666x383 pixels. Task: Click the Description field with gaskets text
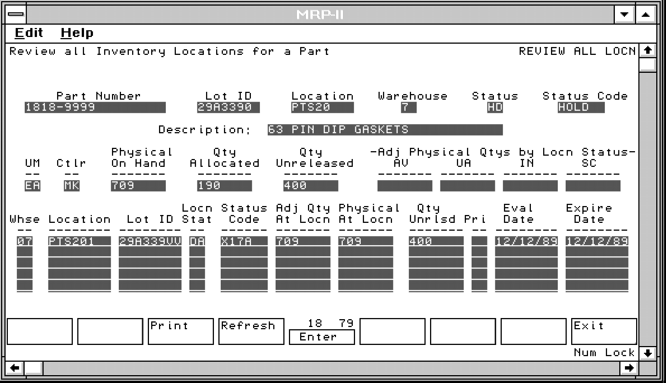(x=385, y=130)
